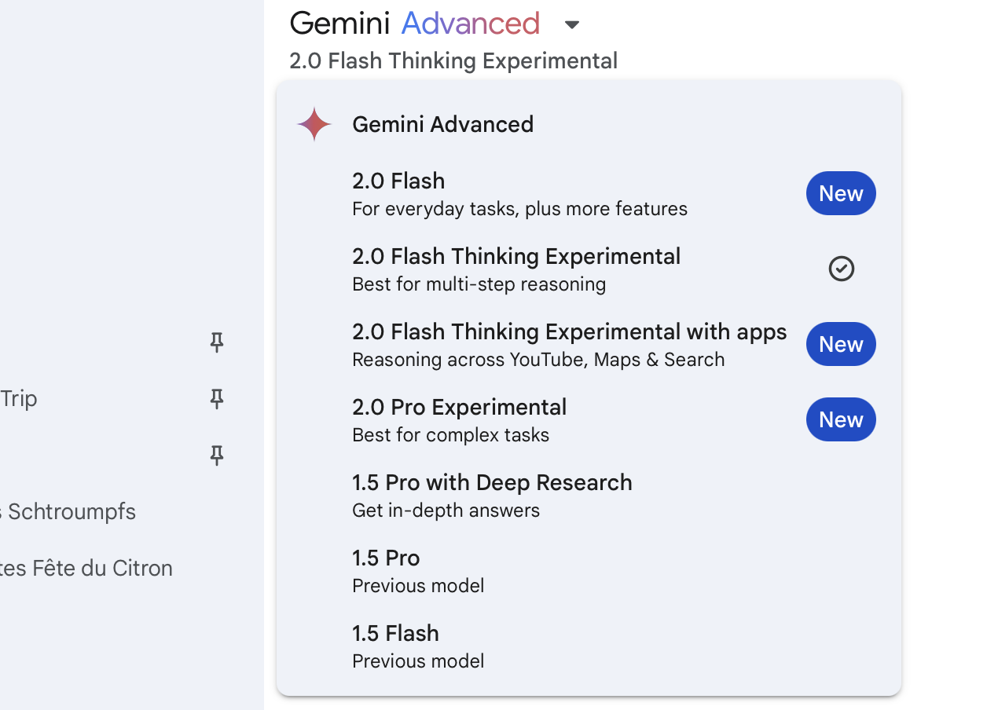Open the Trip conversation in sidebar
This screenshot has height=710, width=987.
point(19,399)
